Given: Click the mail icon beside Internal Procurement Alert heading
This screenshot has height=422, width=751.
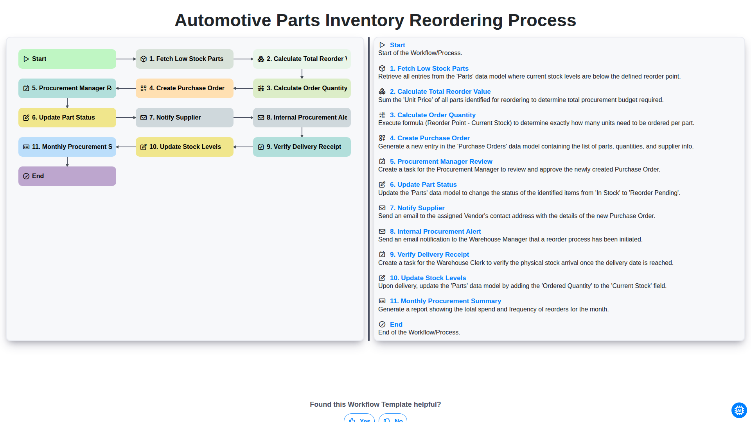Looking at the screenshot, I should (382, 231).
